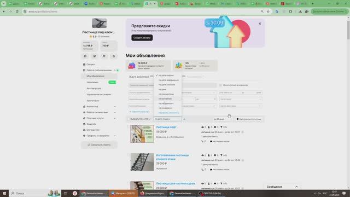Open the browser downloads icon

[x=300, y=11]
